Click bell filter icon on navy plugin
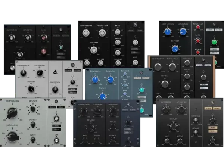The image size is (224, 168). [128, 117]
